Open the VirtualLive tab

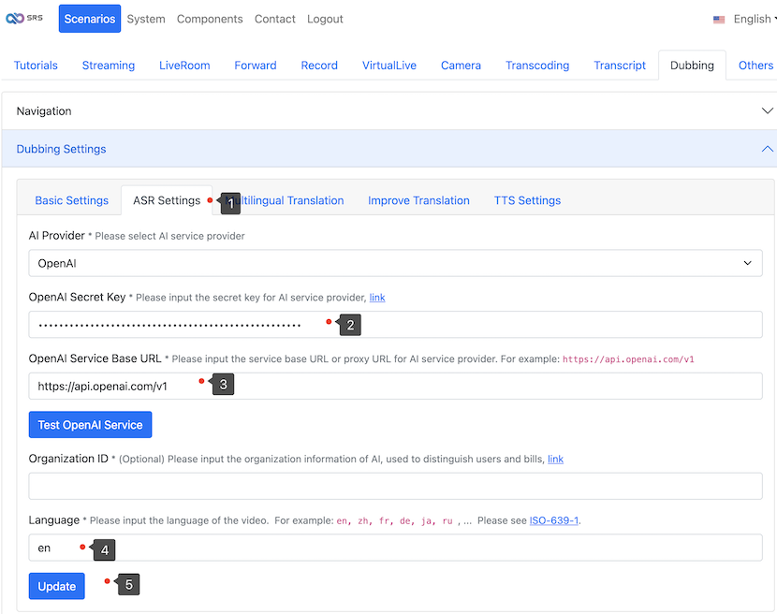coord(389,66)
